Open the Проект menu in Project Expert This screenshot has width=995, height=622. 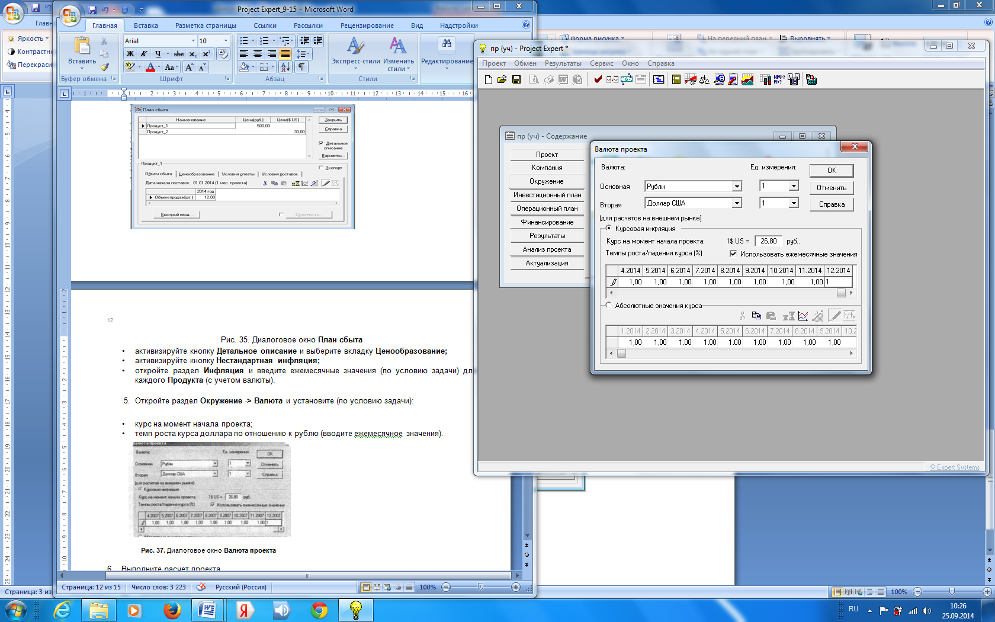coord(494,63)
